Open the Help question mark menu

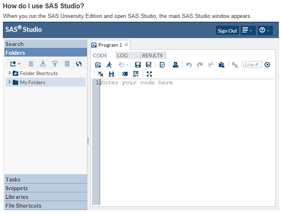click(265, 30)
